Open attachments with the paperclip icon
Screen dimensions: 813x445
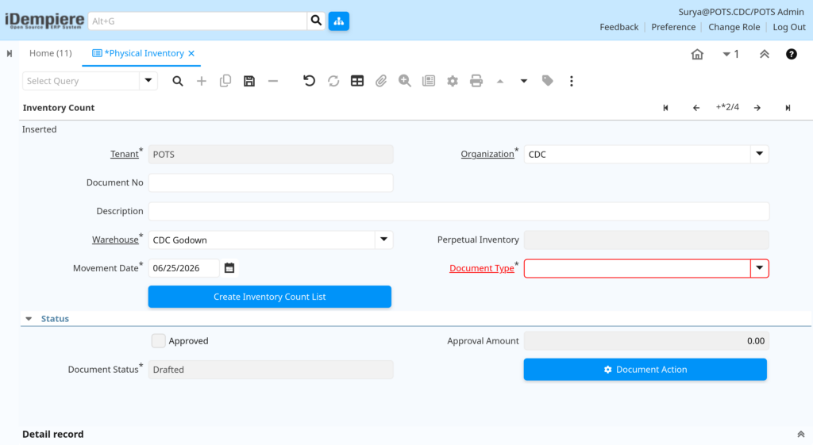(380, 81)
